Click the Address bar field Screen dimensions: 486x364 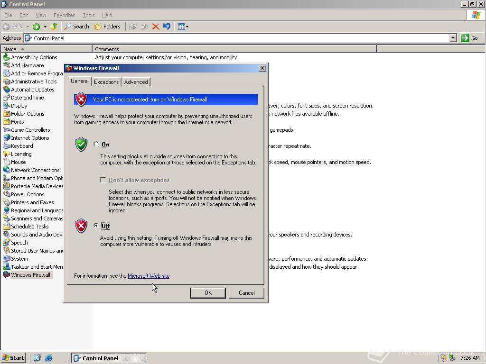click(x=237, y=38)
